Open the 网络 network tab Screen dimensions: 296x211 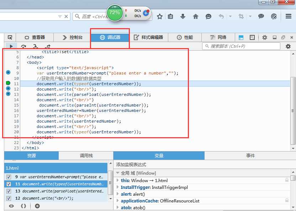[218, 37]
